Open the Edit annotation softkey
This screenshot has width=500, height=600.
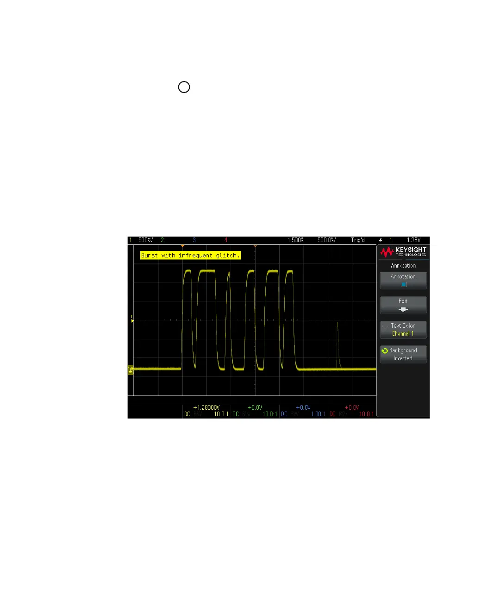[403, 305]
